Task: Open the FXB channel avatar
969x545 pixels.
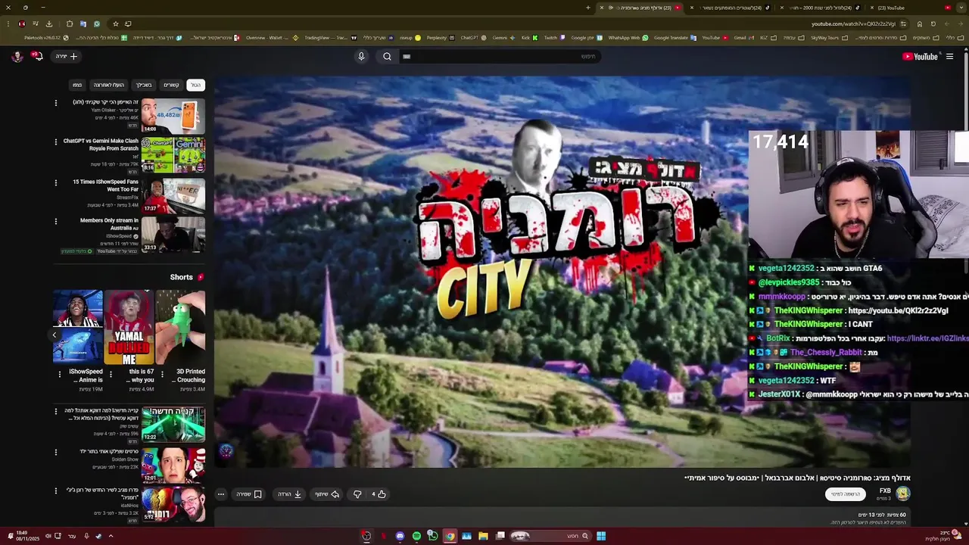Action: (902, 494)
